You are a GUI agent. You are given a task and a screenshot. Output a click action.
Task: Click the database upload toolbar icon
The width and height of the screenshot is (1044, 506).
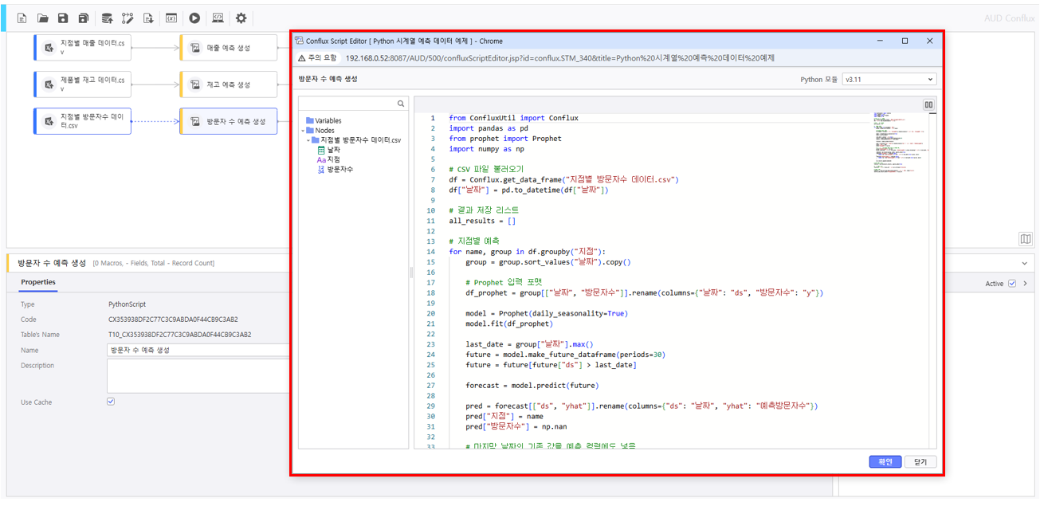coord(107,18)
